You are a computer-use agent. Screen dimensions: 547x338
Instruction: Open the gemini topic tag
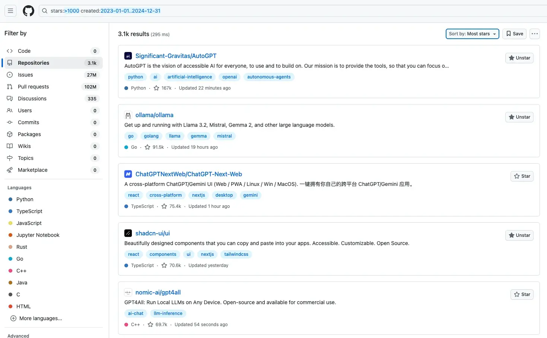point(250,195)
